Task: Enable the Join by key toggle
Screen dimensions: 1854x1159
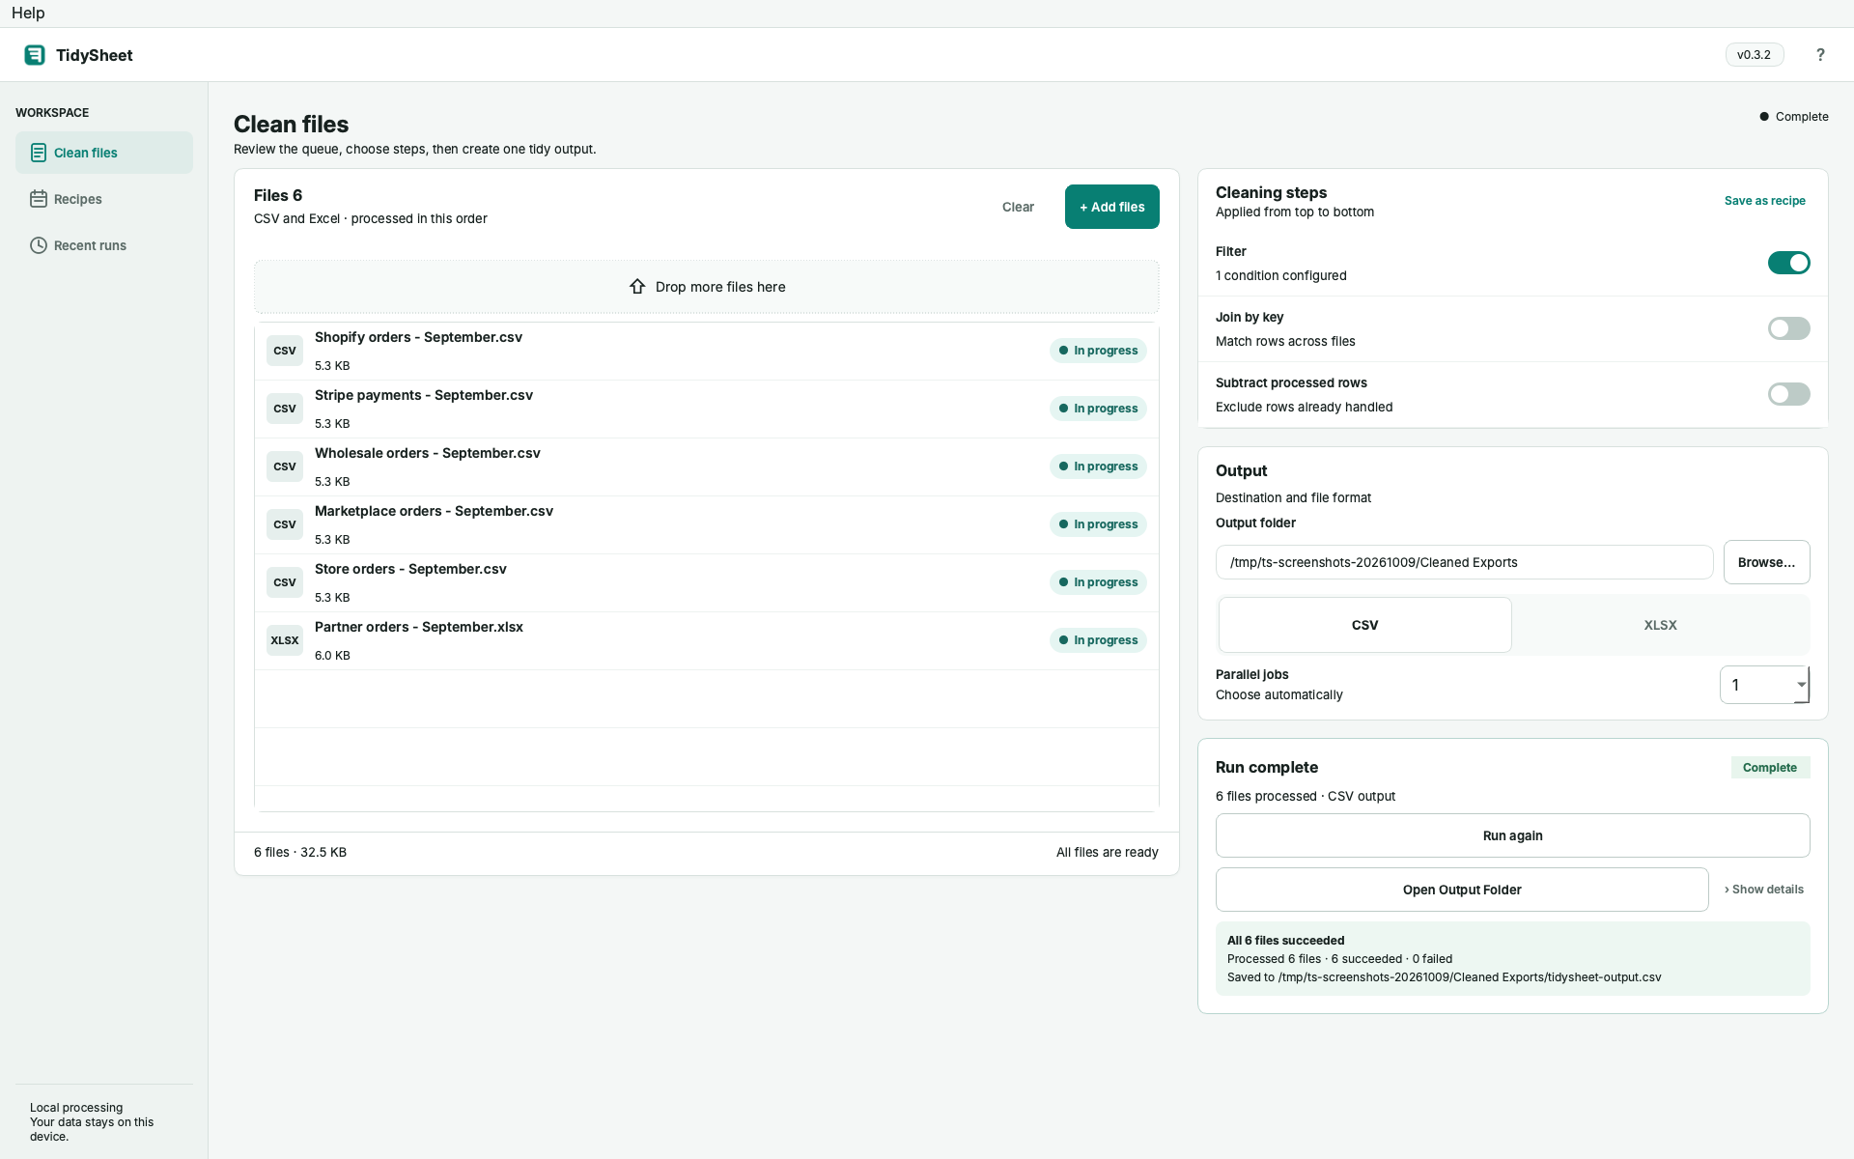Action: 1788,328
